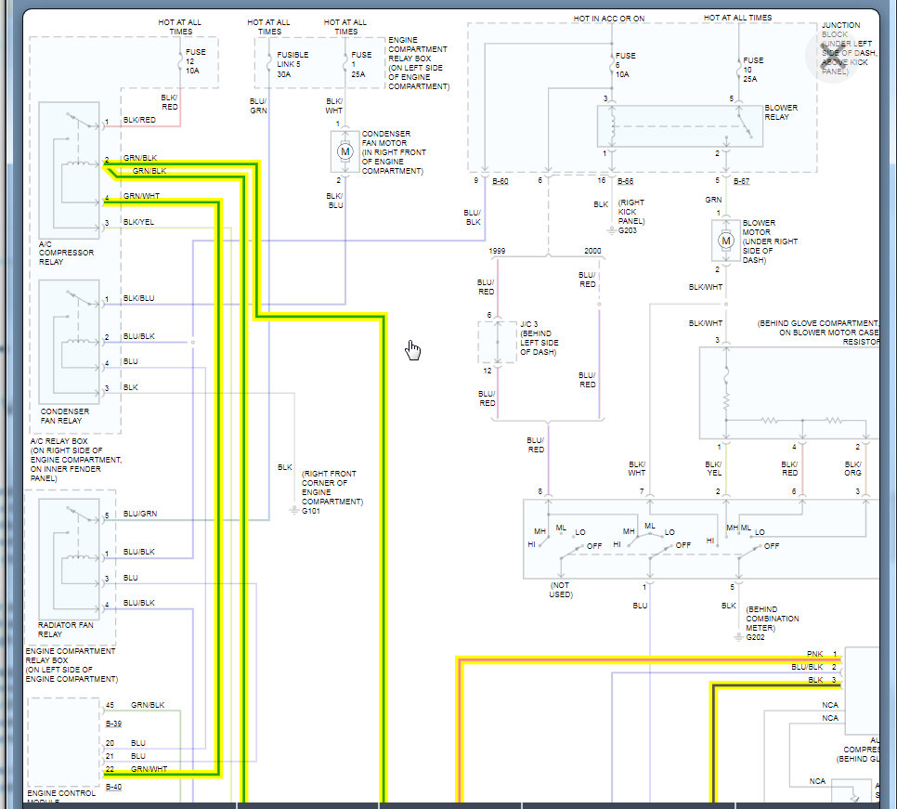Click the Hot In ACC Or On label
The height and width of the screenshot is (809, 897).
[x=609, y=19]
